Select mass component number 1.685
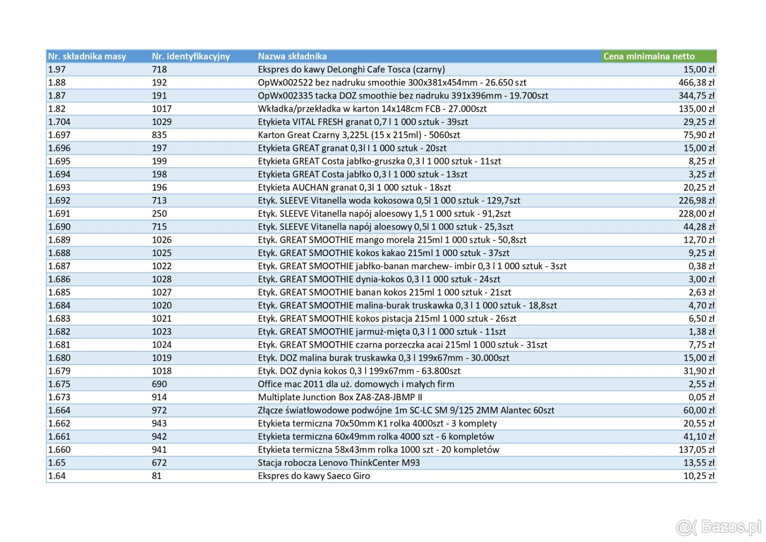Image resolution: width=766 pixels, height=542 pixels. click(x=59, y=292)
